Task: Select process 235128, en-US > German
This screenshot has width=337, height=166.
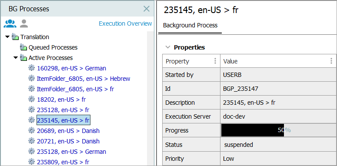Action: coord(72,152)
